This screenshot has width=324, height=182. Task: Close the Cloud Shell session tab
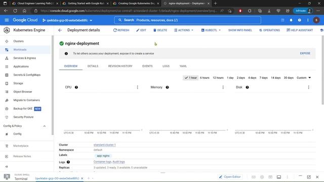pyautogui.click(x=82, y=178)
